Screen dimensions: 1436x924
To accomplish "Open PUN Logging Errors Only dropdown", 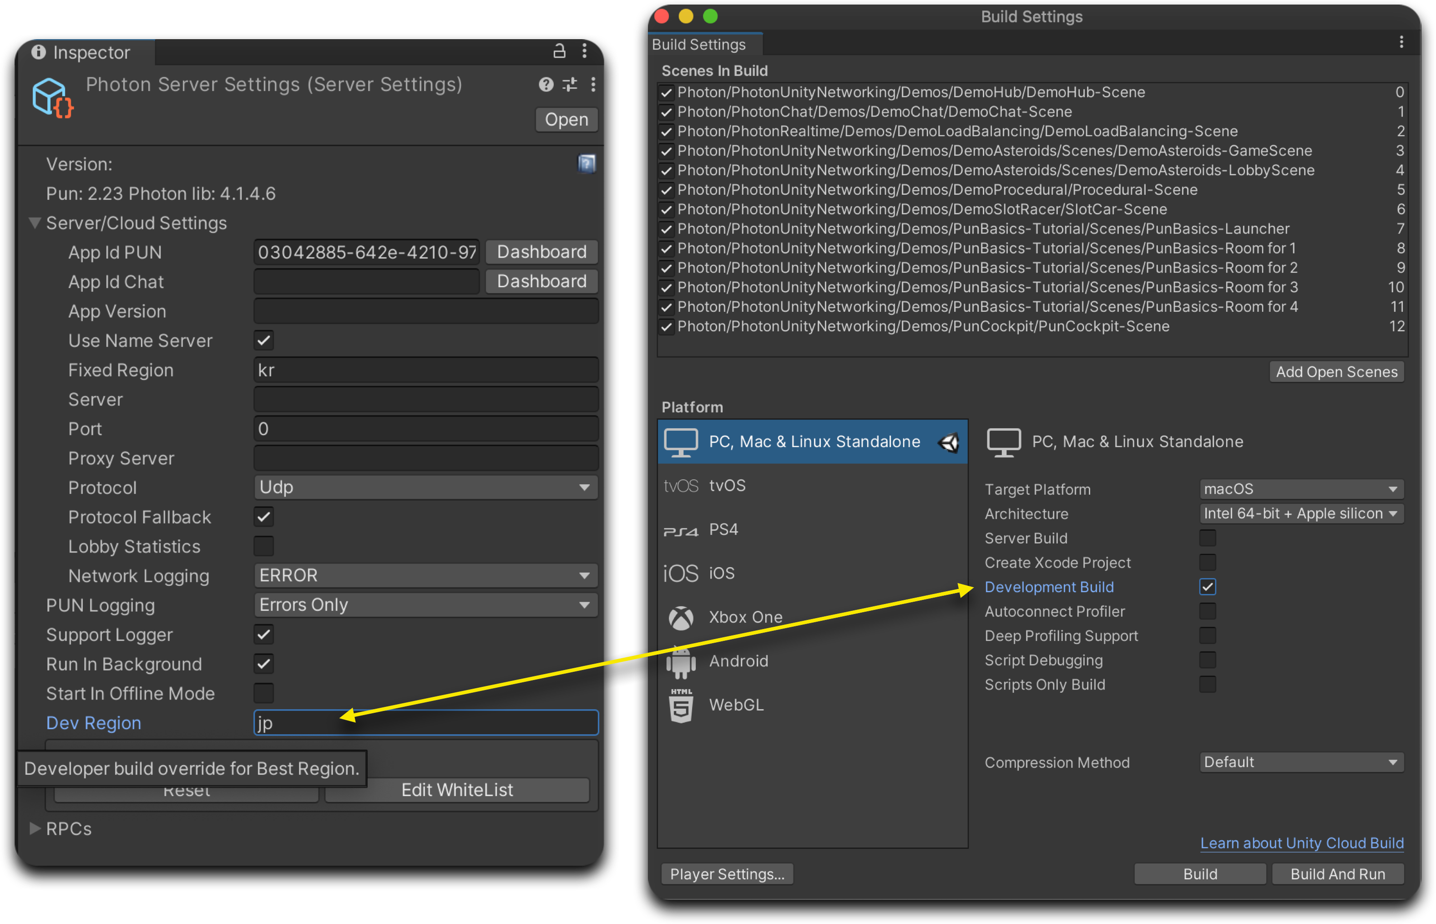I will (426, 605).
